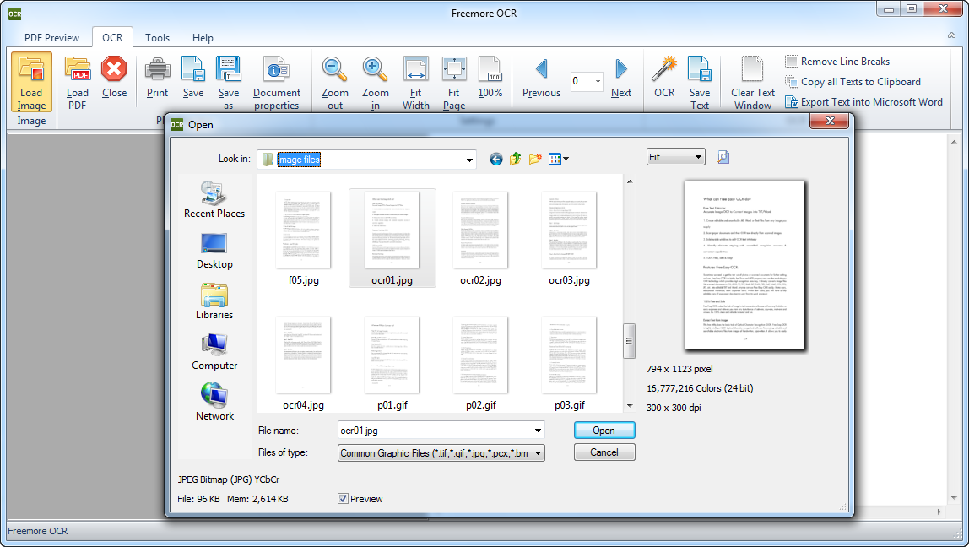Open the page number dropdown in ribbon
Image resolution: width=969 pixels, height=547 pixels.
click(x=598, y=82)
